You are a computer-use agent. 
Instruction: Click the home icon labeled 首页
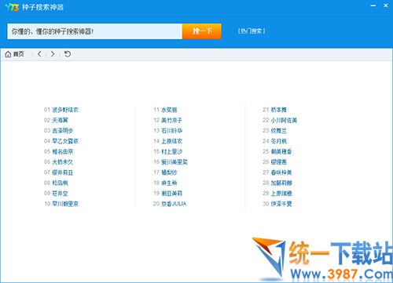tap(14, 54)
